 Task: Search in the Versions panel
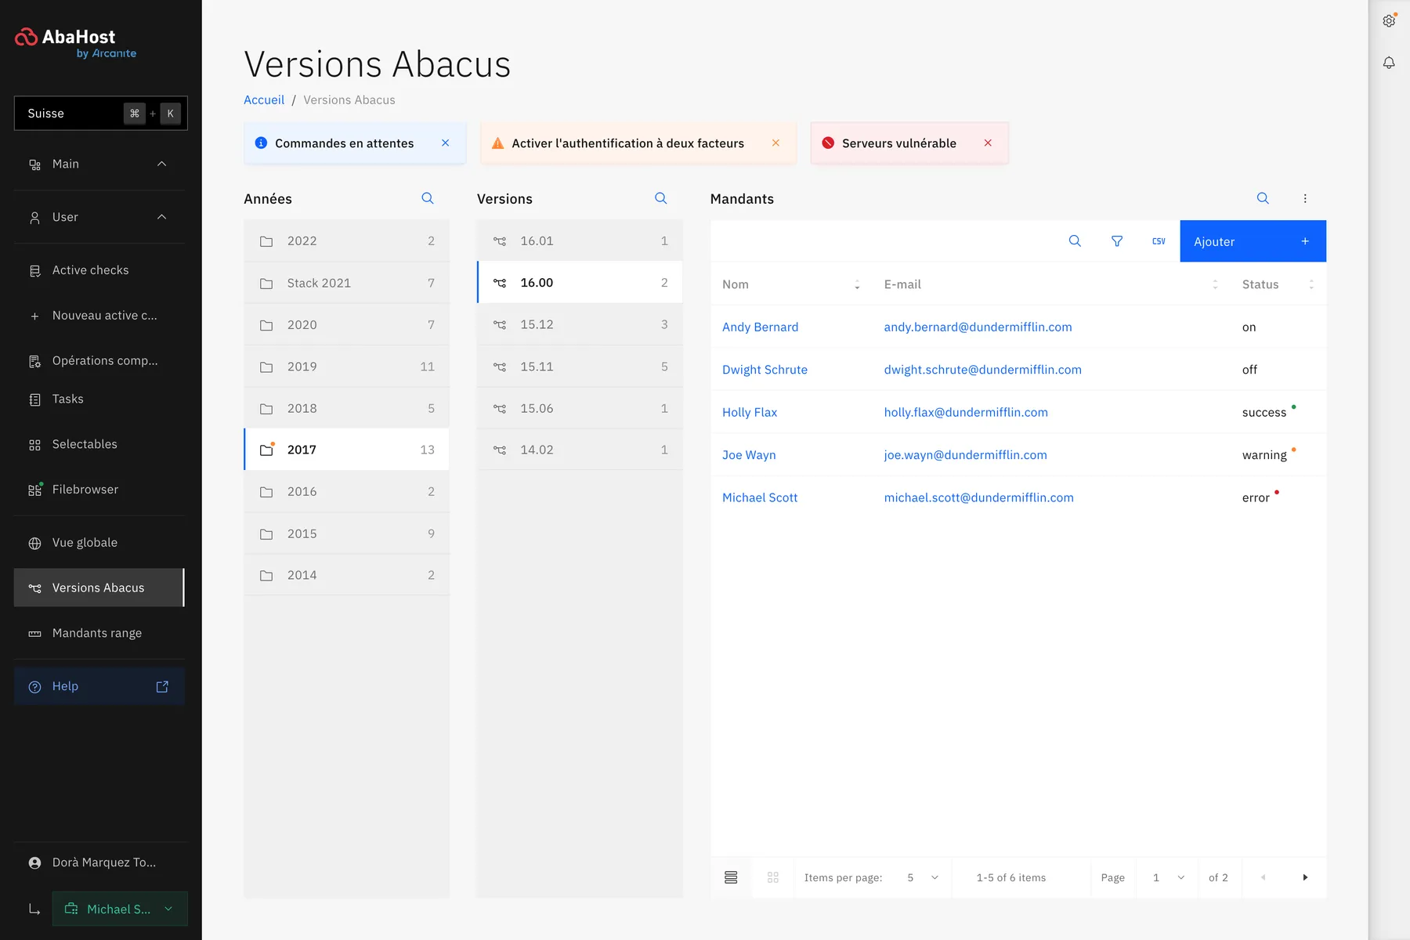(x=661, y=198)
